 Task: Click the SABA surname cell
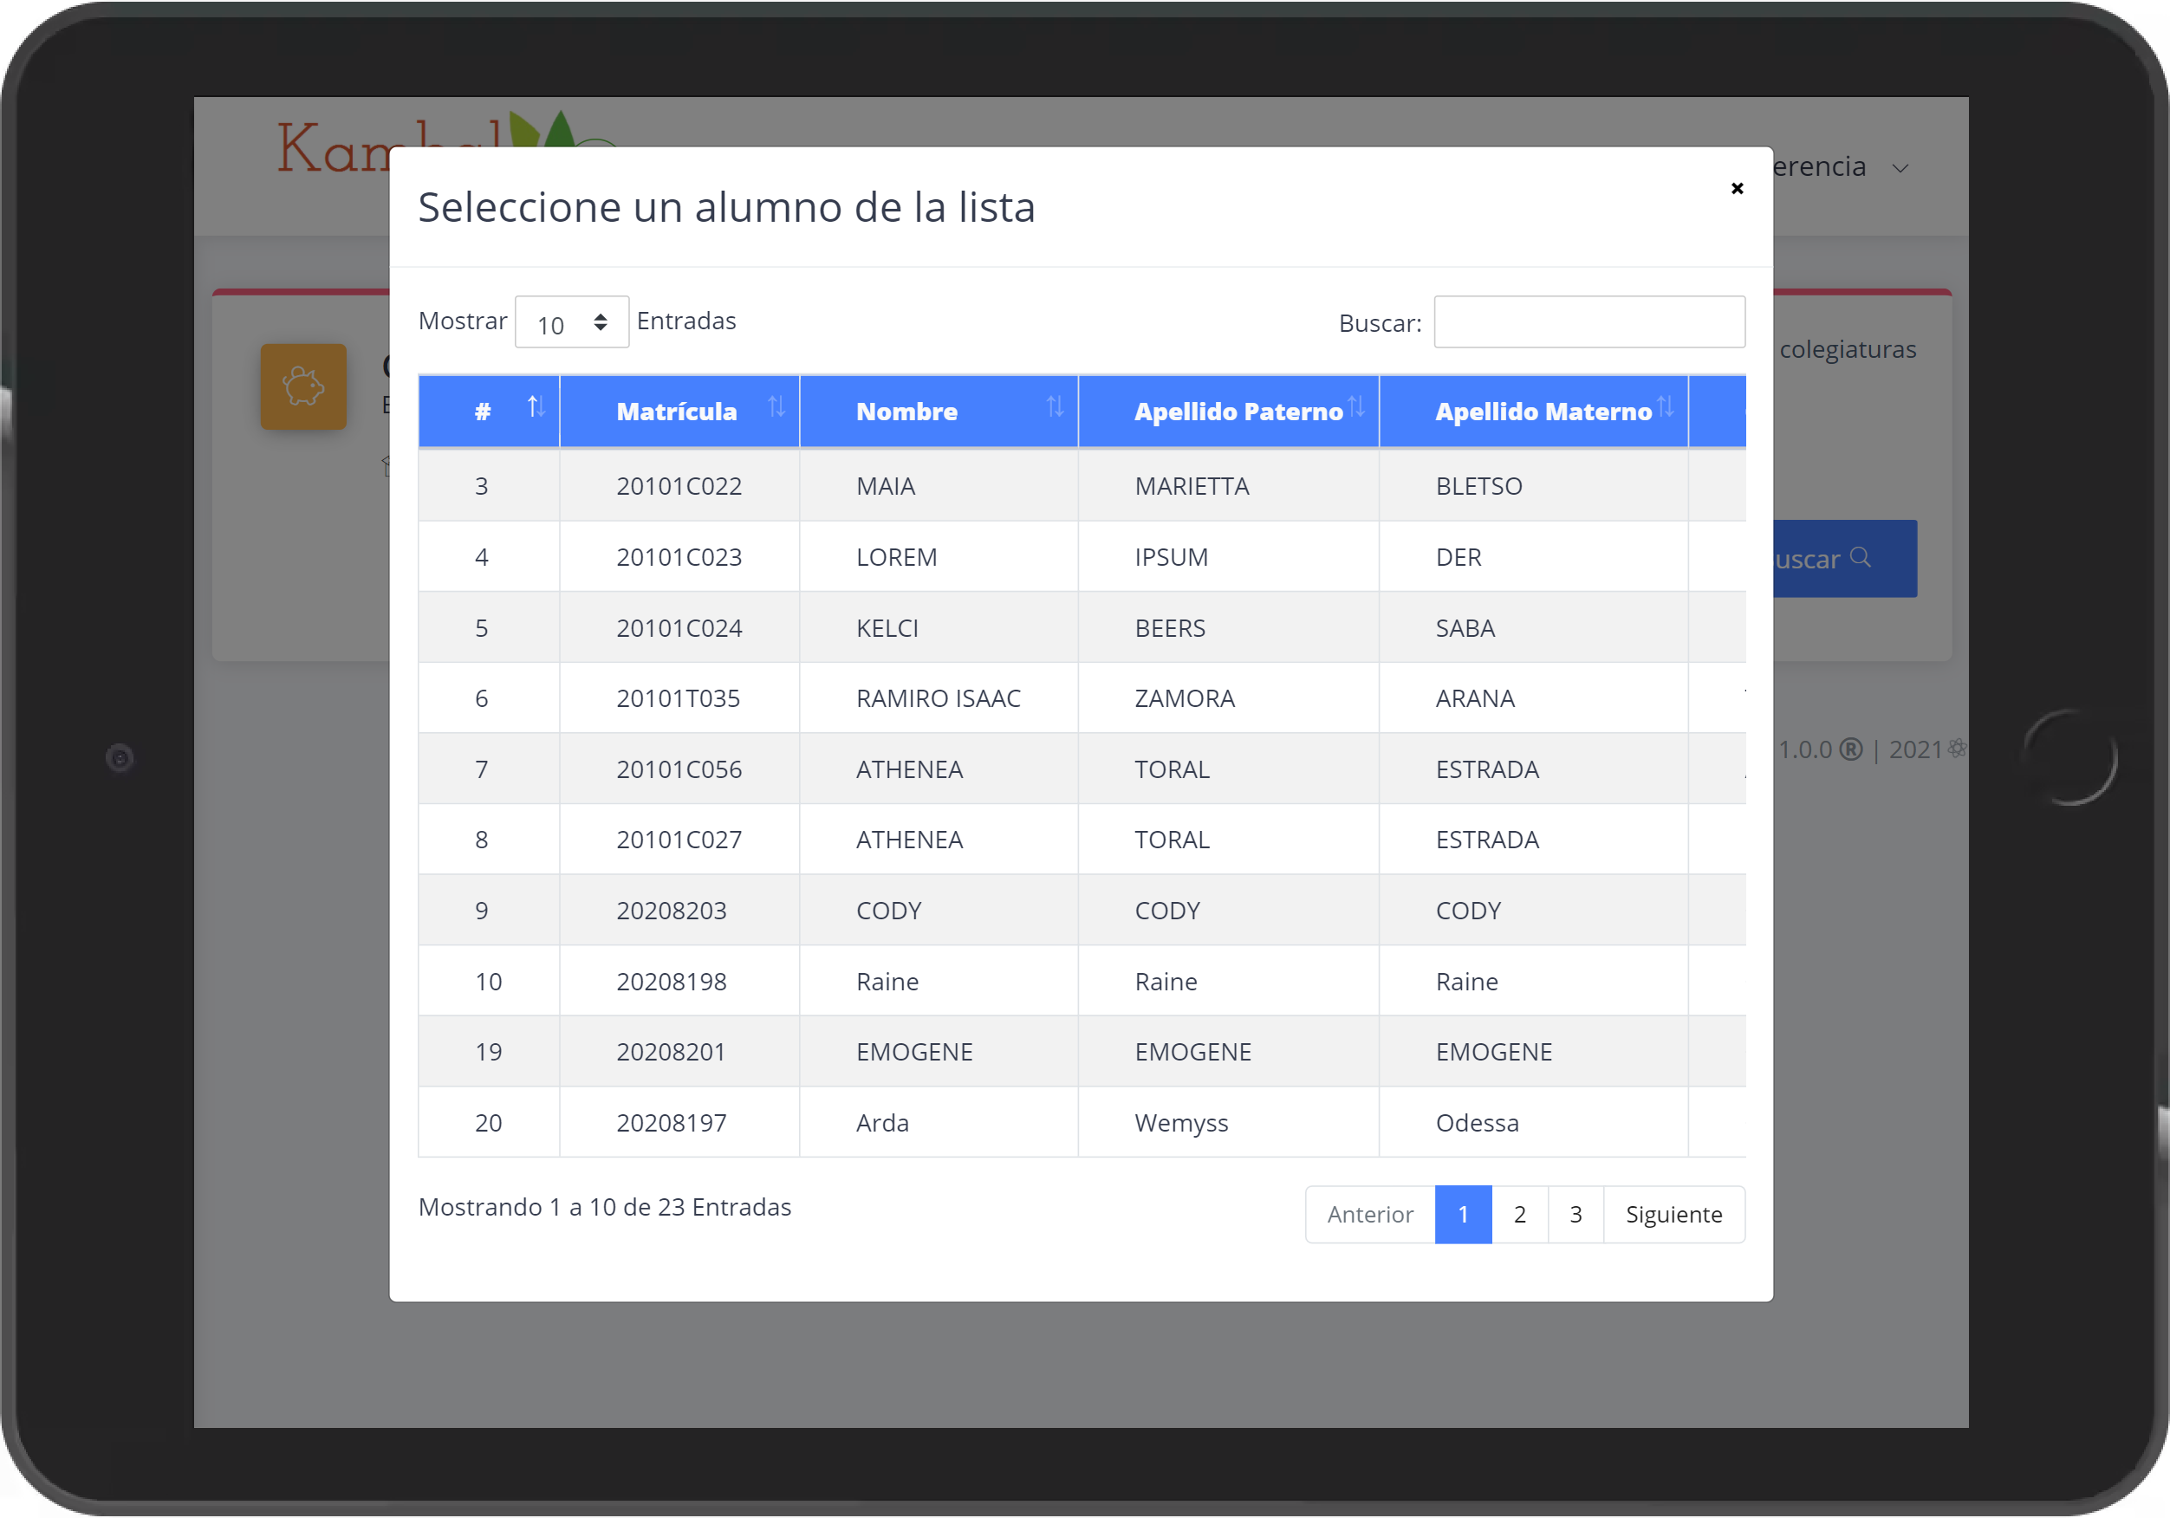(x=1533, y=627)
